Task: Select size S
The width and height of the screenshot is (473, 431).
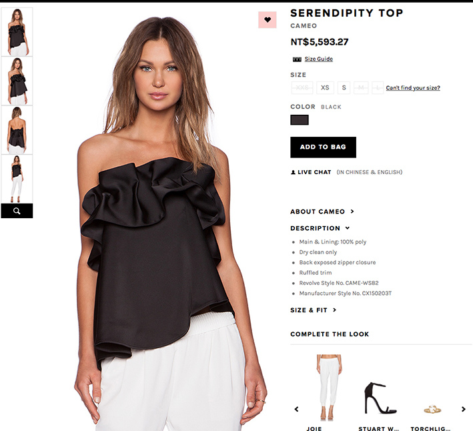Action: point(344,88)
